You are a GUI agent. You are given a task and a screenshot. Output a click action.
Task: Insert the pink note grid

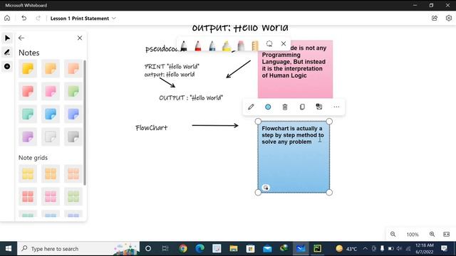(x=51, y=196)
